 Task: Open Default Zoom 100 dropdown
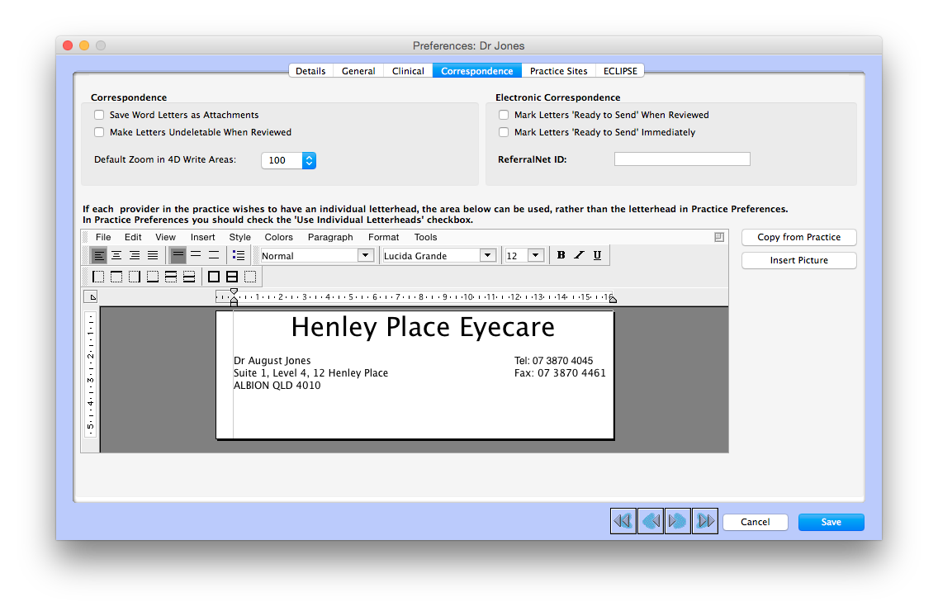coord(309,160)
